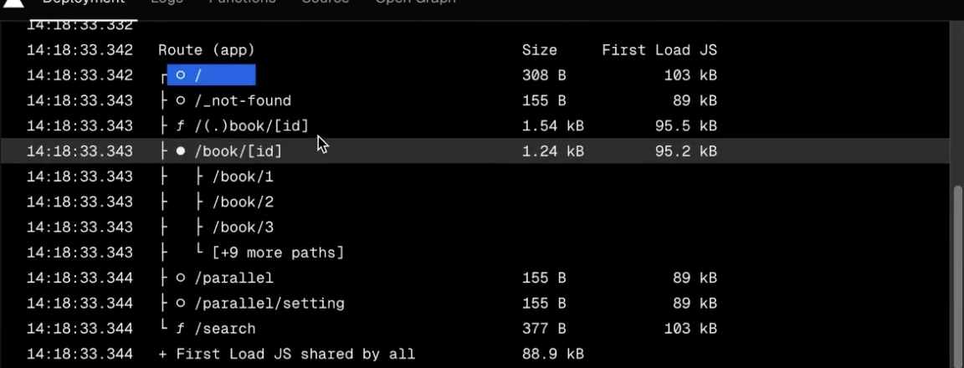Switch to the Logs tab
Screen dimensions: 964x368
pyautogui.click(x=167, y=2)
